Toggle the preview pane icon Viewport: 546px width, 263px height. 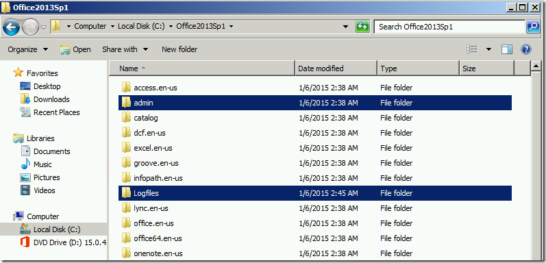(507, 49)
